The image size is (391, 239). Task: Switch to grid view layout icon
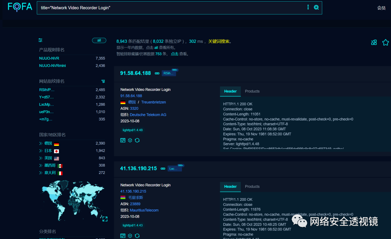(374, 42)
